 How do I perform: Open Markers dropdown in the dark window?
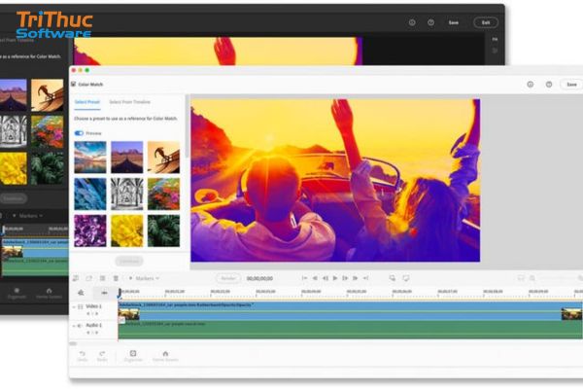tap(28, 216)
